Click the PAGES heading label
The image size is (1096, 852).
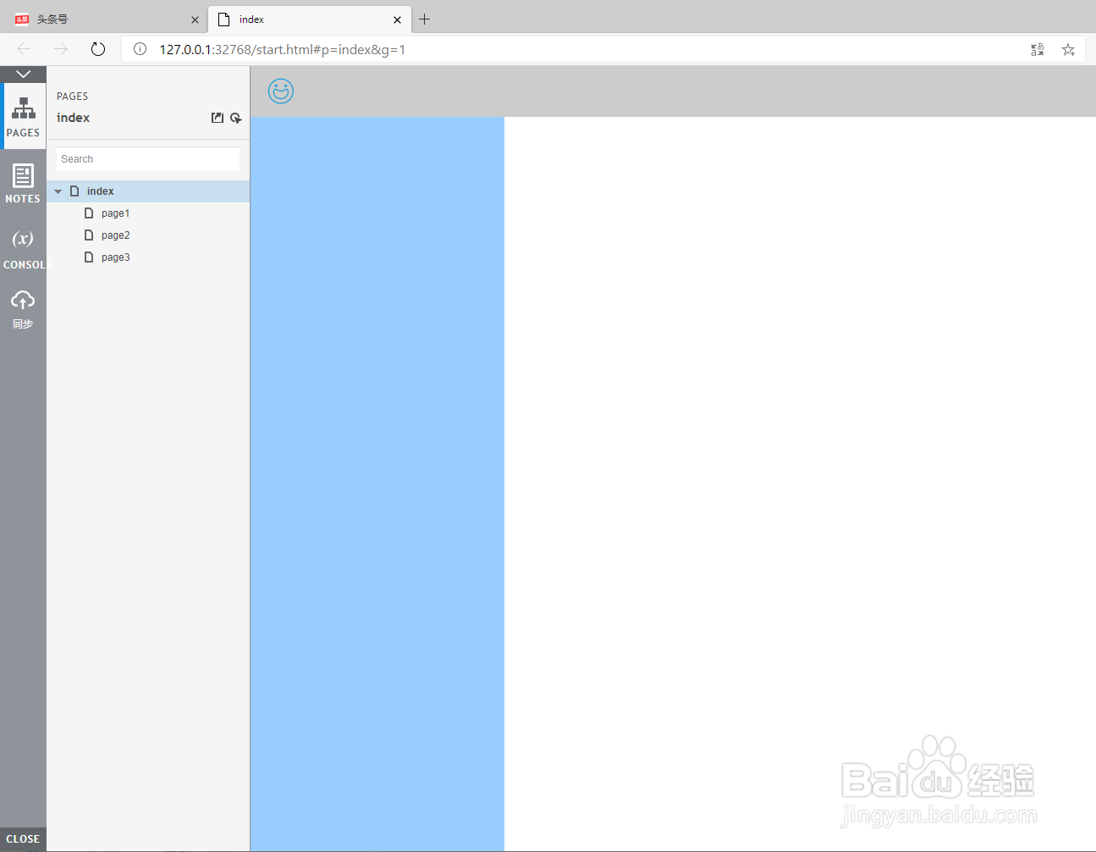[72, 97]
